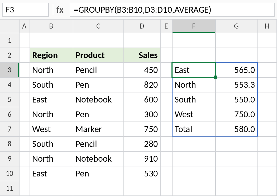
Task: Click the fx insert function icon
Action: (x=60, y=10)
